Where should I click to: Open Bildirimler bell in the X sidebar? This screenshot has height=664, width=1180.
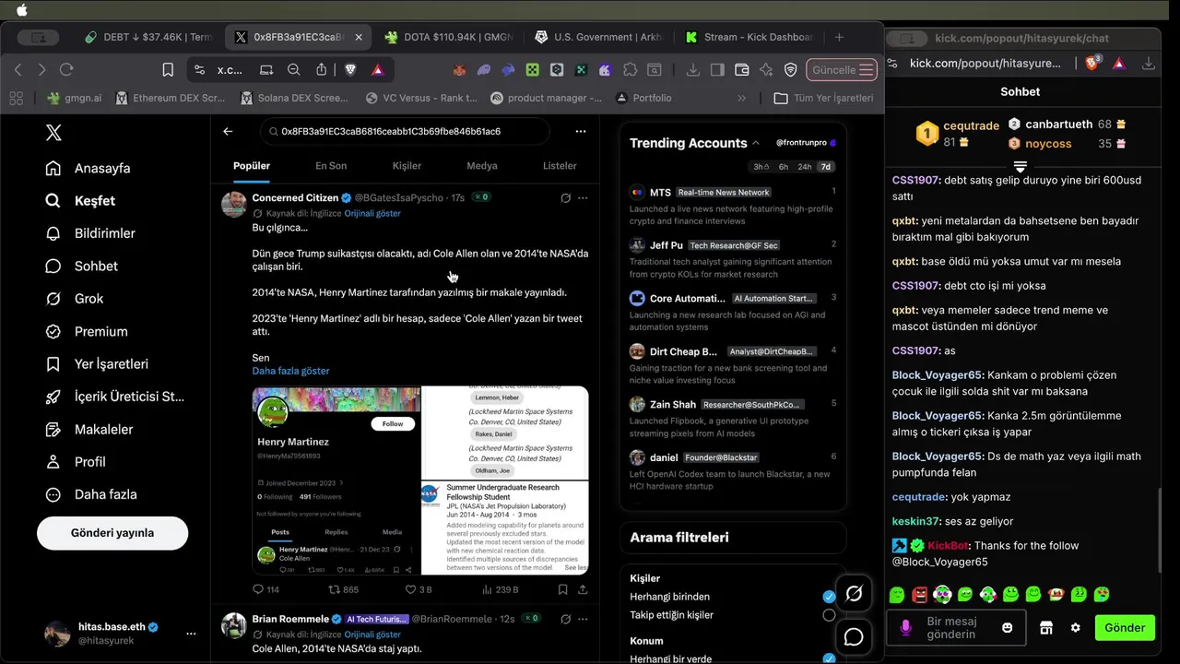[53, 233]
